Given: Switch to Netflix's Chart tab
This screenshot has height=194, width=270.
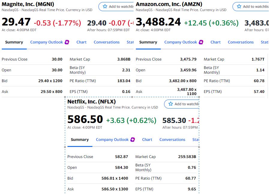Looking at the screenshot, I should (x=147, y=140).
